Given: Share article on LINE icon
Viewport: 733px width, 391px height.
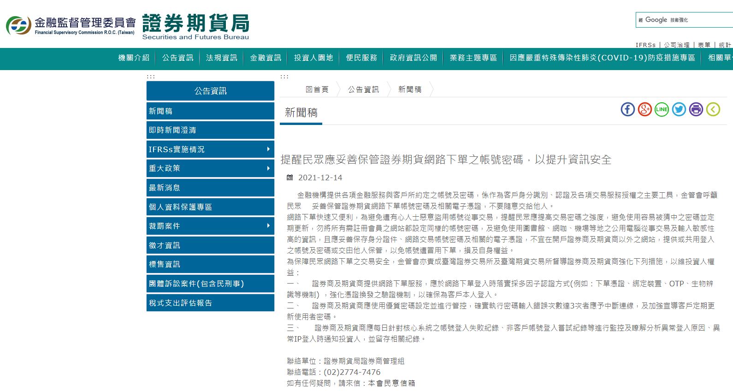Looking at the screenshot, I should (662, 109).
